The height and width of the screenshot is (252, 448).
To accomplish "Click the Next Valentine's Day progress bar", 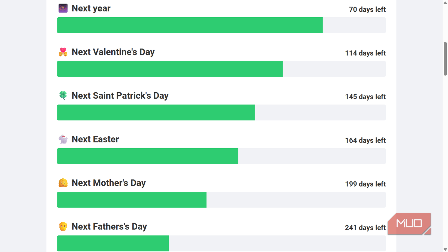I will click(221, 69).
